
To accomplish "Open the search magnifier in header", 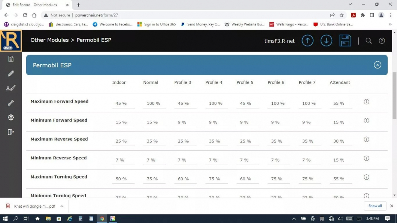I will click(x=369, y=41).
